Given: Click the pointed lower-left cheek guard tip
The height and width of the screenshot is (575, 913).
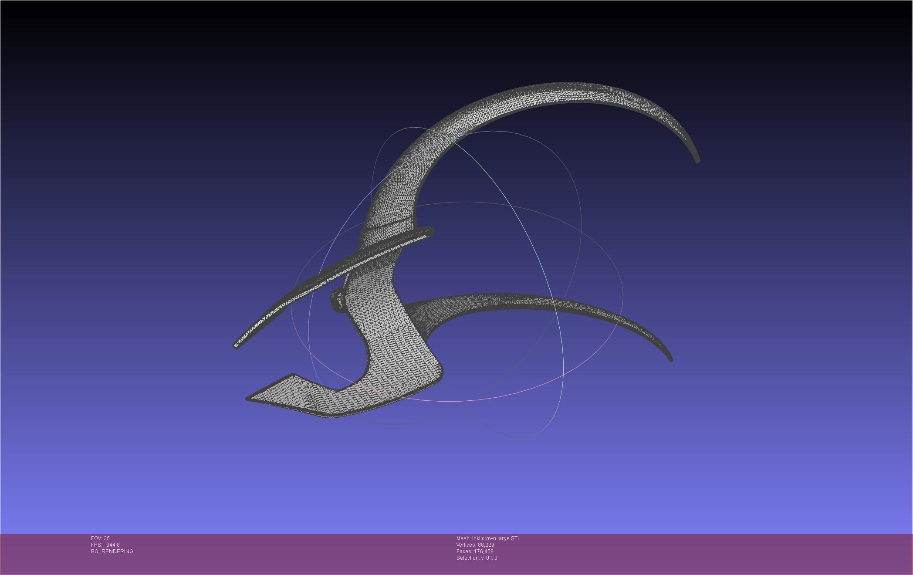Looking at the screenshot, I should [x=249, y=398].
